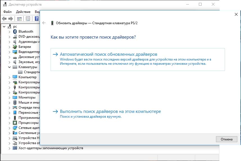The image size is (241, 161).
Task: Expand the Bluetooth node
Action: pos(9,32)
